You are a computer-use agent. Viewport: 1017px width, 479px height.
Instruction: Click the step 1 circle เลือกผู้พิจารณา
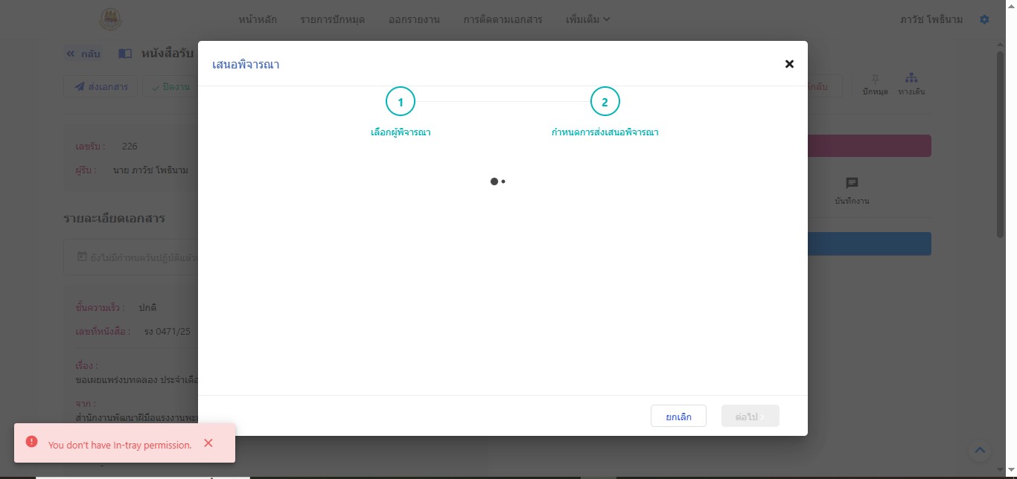(x=401, y=102)
